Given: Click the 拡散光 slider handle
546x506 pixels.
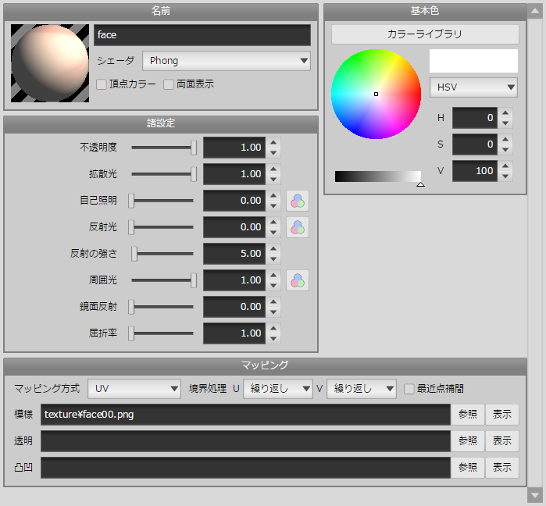Looking at the screenshot, I should click(194, 174).
